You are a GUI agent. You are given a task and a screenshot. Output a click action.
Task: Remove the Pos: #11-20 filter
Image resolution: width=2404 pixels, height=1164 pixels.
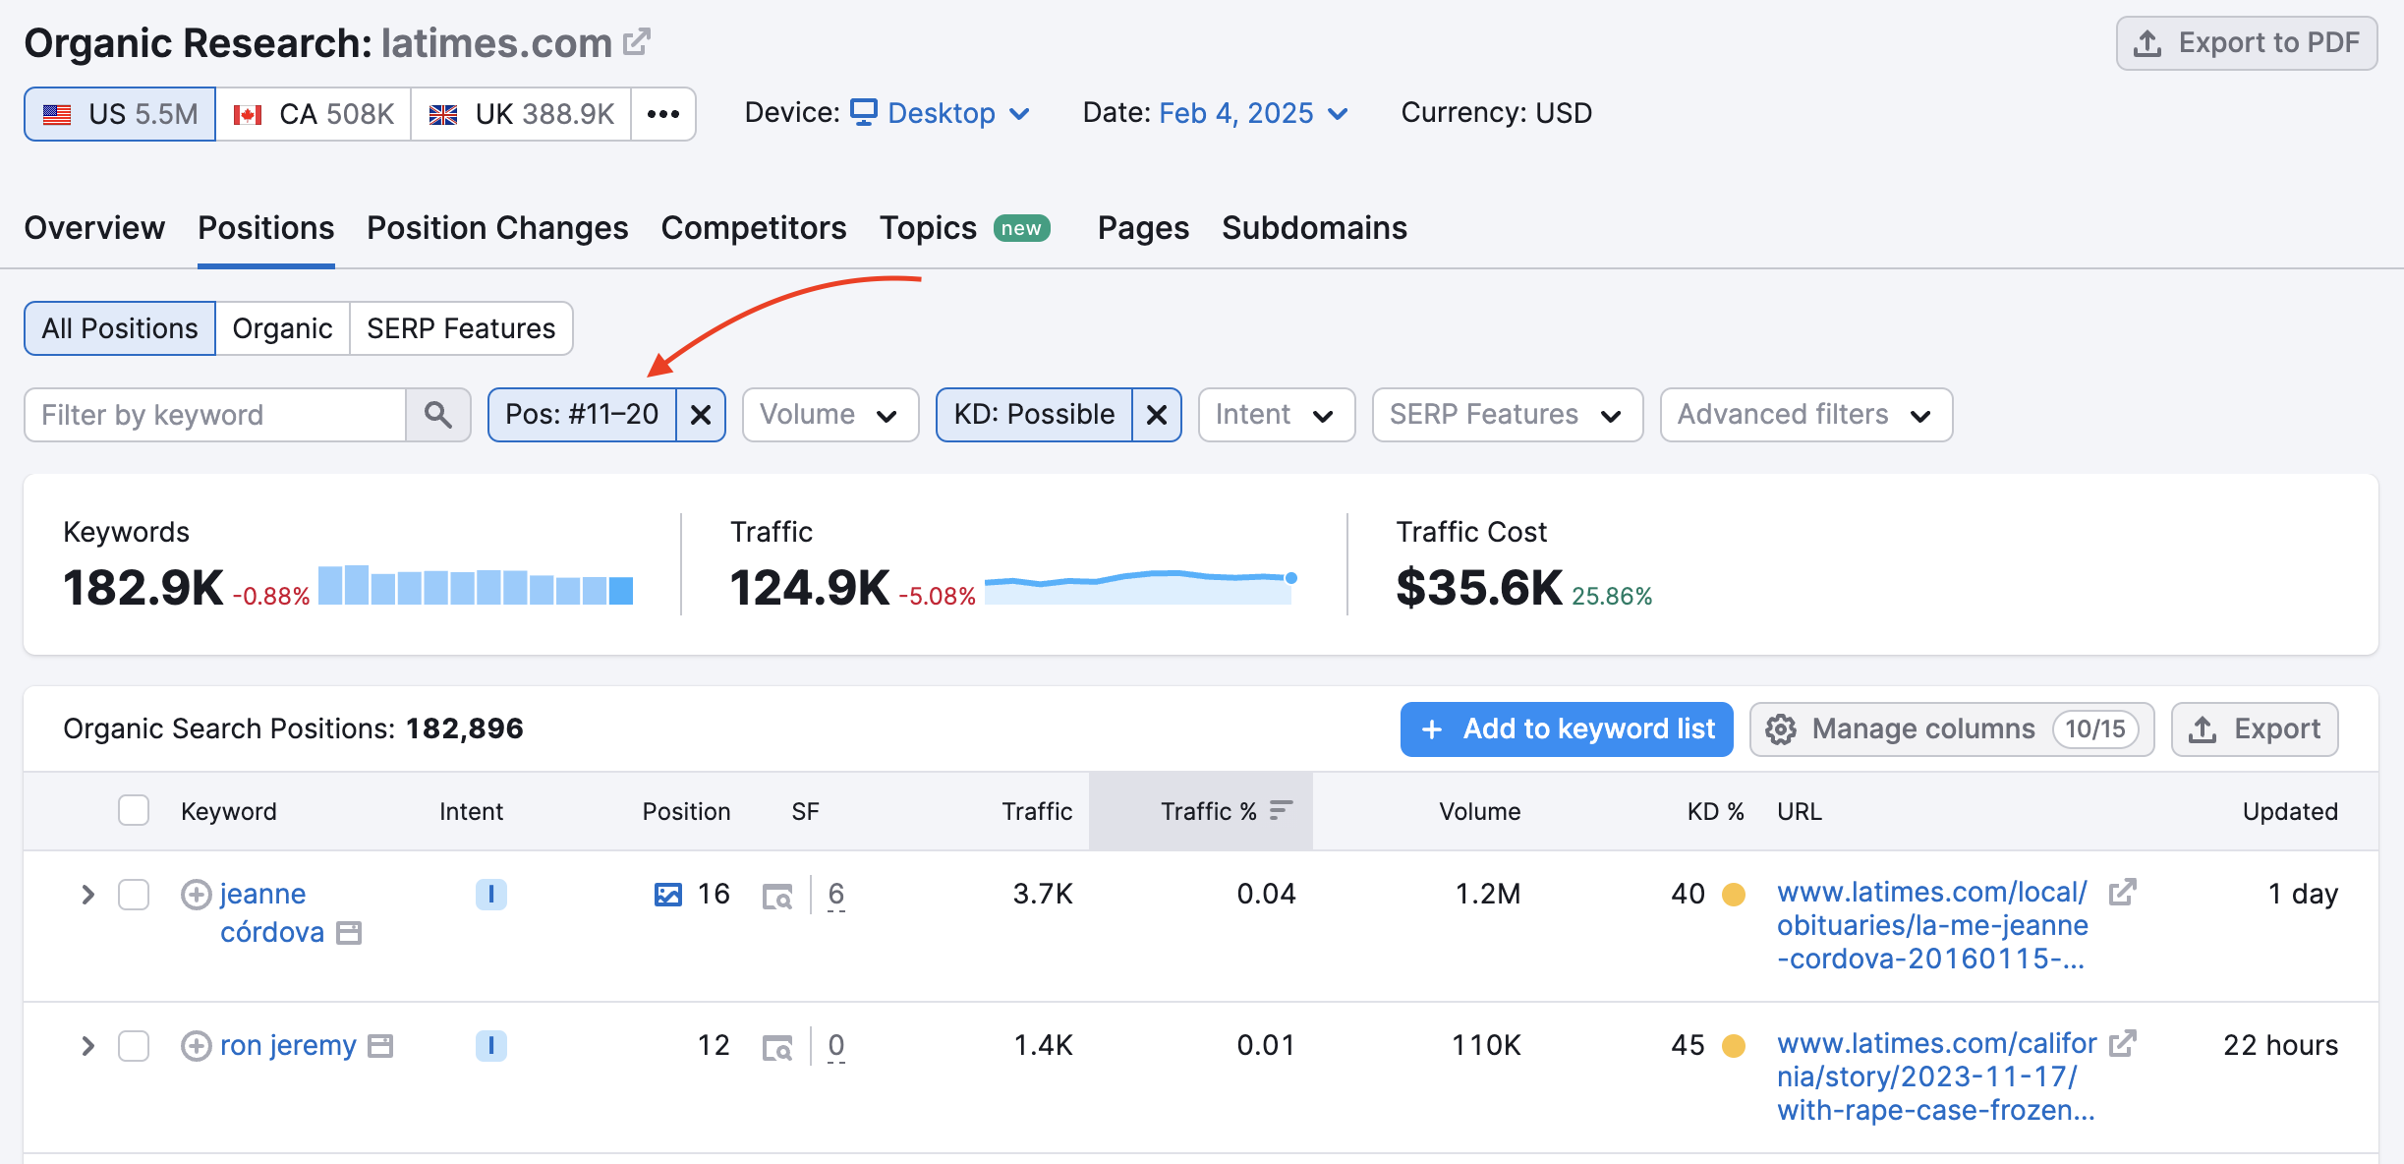[701, 414]
